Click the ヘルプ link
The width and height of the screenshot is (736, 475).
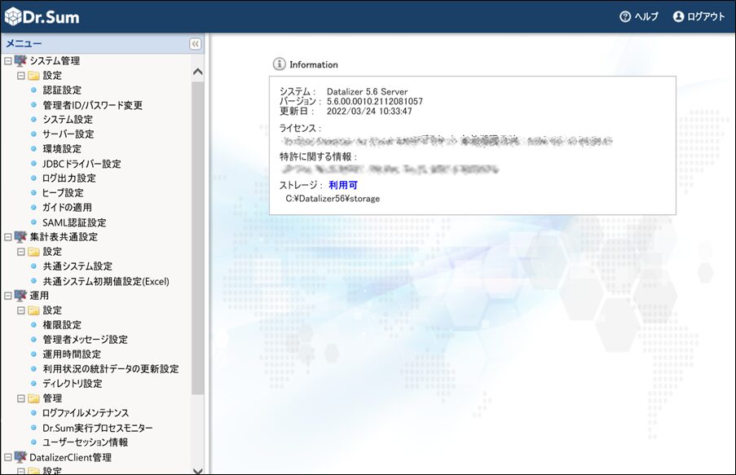coord(646,16)
